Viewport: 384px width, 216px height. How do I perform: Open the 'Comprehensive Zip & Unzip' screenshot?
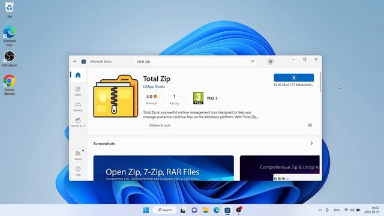(280, 168)
